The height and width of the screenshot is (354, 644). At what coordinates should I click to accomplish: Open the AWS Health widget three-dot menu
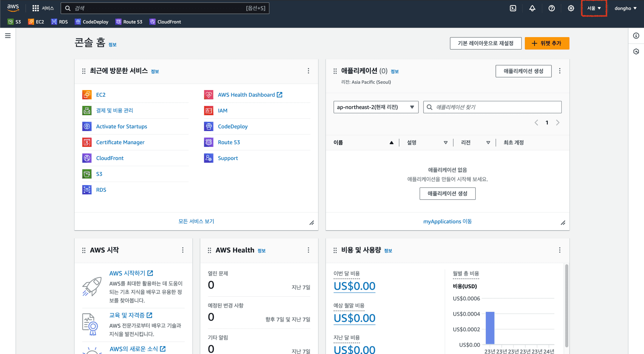[308, 250]
